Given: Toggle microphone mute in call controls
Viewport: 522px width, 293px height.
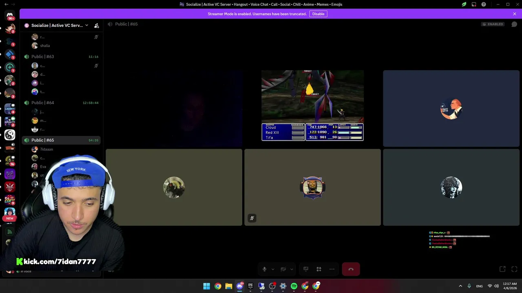Looking at the screenshot, I should pos(264,269).
